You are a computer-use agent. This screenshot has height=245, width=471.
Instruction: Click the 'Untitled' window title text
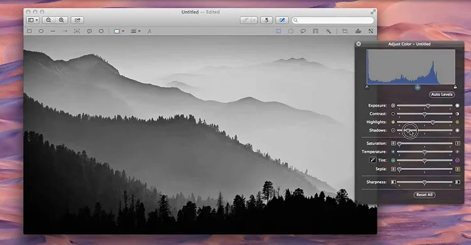click(190, 12)
